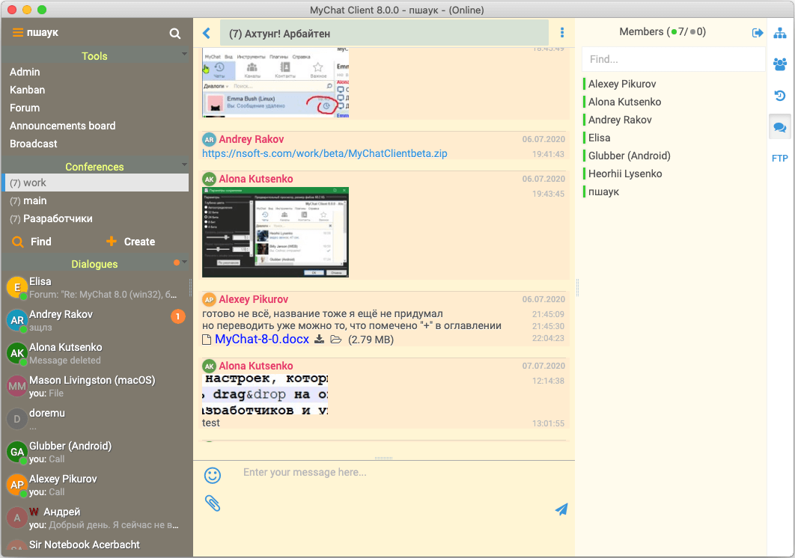Click the history clock icon in the right sidebar
Screen dimensions: 795x558
pyautogui.click(x=780, y=95)
